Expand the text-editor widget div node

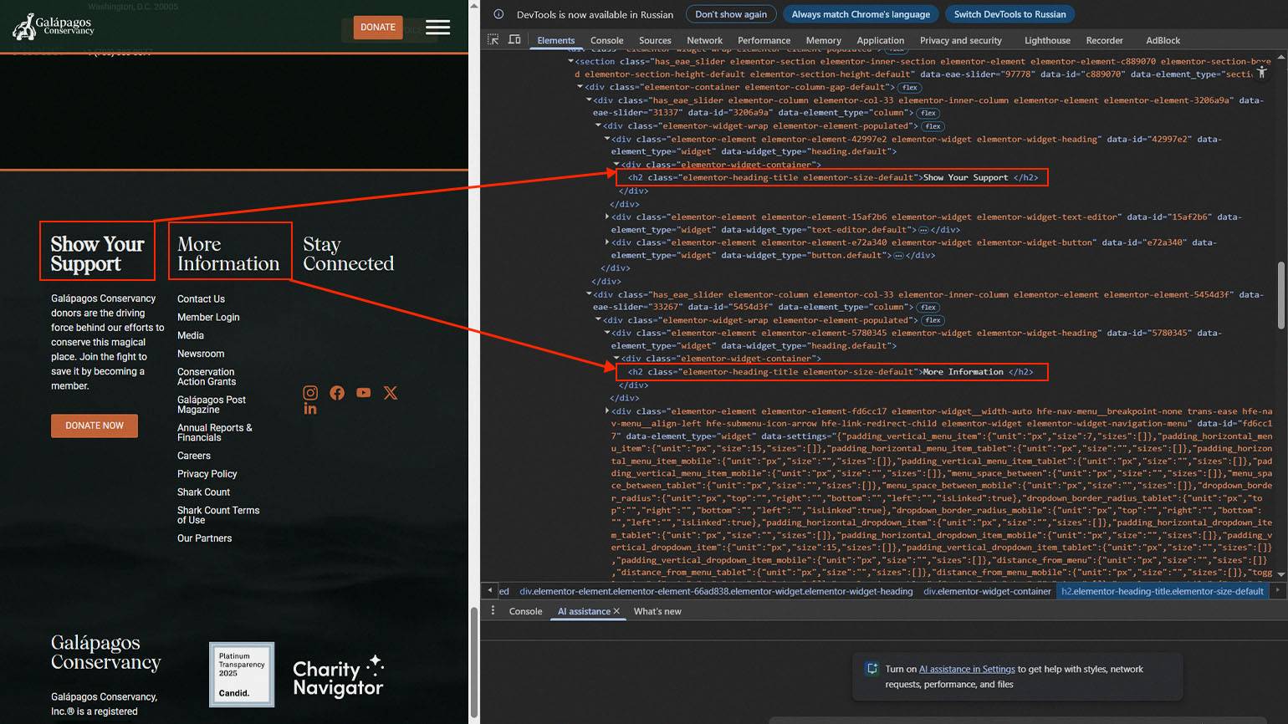point(608,217)
